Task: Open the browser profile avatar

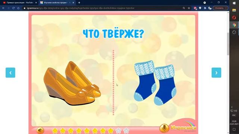Action: pyautogui.click(x=210, y=8)
